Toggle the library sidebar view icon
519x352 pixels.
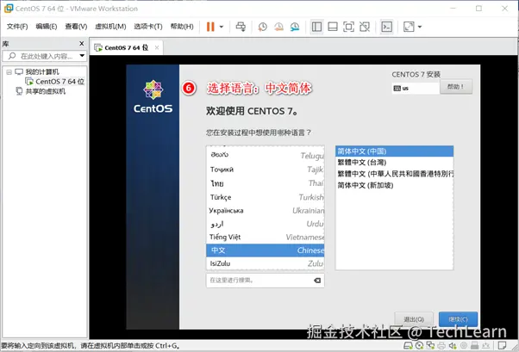point(316,27)
